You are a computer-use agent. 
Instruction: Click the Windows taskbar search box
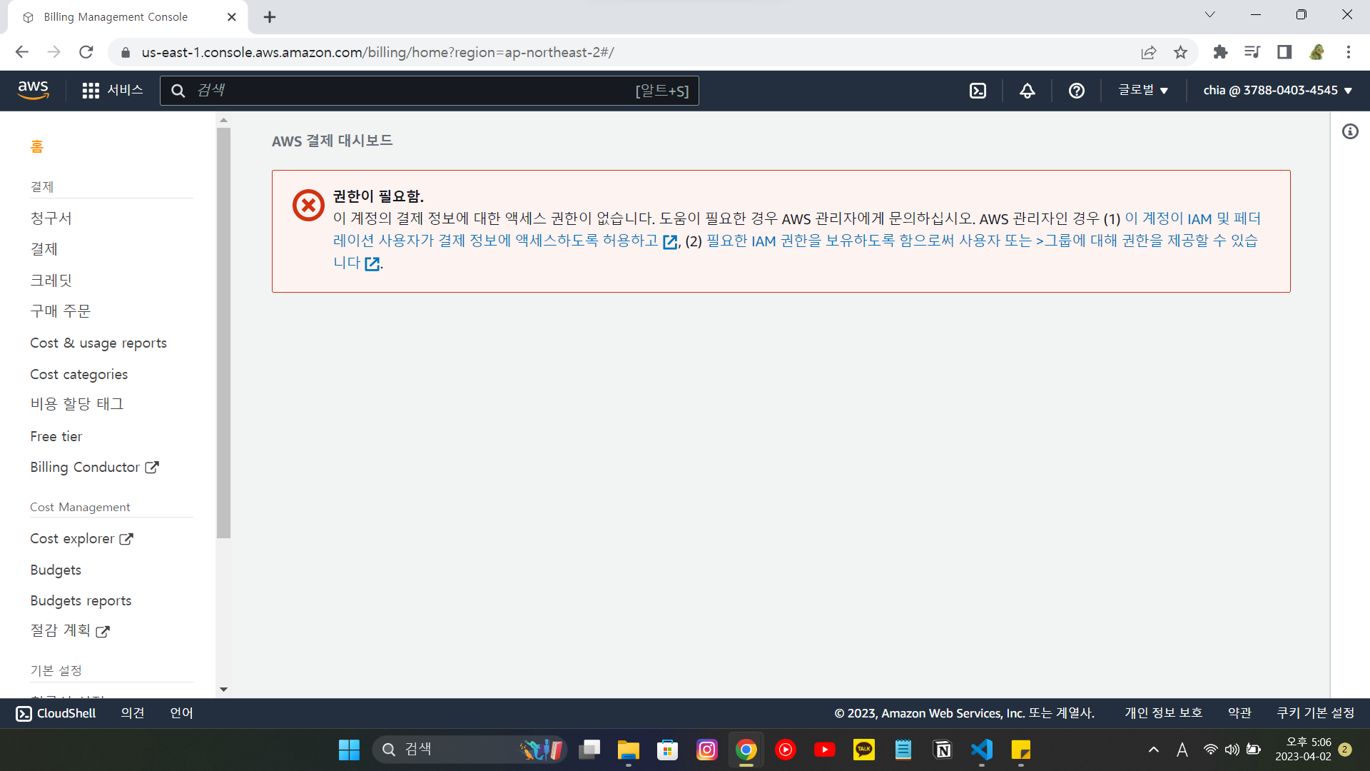[470, 750]
